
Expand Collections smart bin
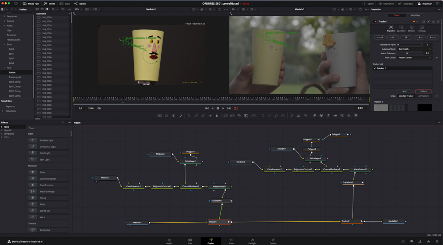coord(3,111)
